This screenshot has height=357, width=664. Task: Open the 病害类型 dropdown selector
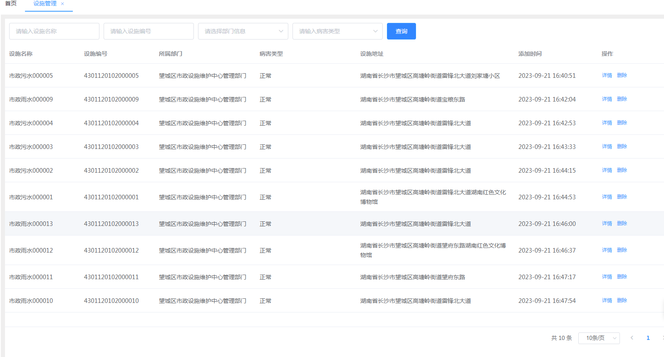click(337, 31)
